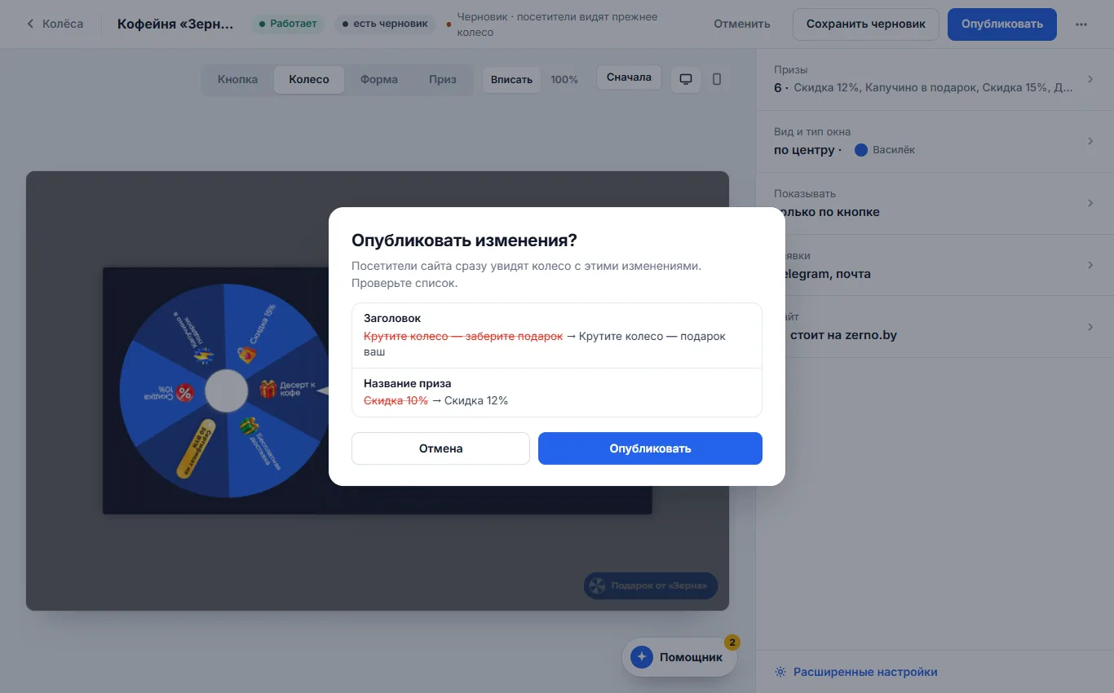
Task: Click the Подарок от «Зерна» widget button
Action: coord(651,585)
